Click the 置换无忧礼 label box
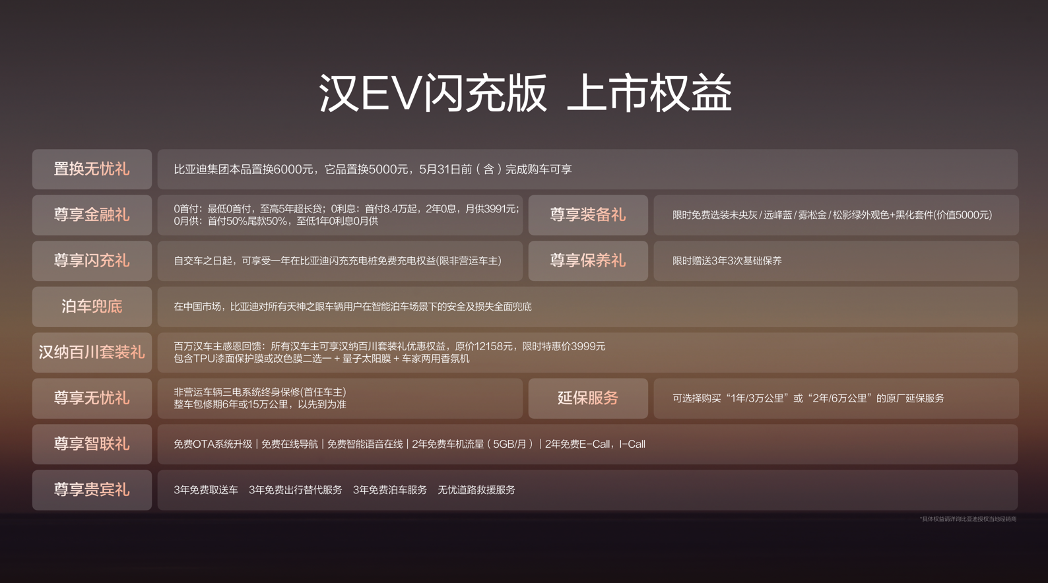The image size is (1048, 583). click(92, 169)
